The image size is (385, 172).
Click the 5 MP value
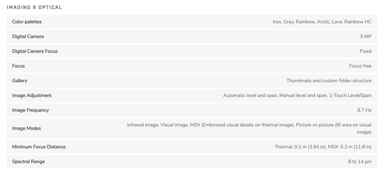click(366, 37)
